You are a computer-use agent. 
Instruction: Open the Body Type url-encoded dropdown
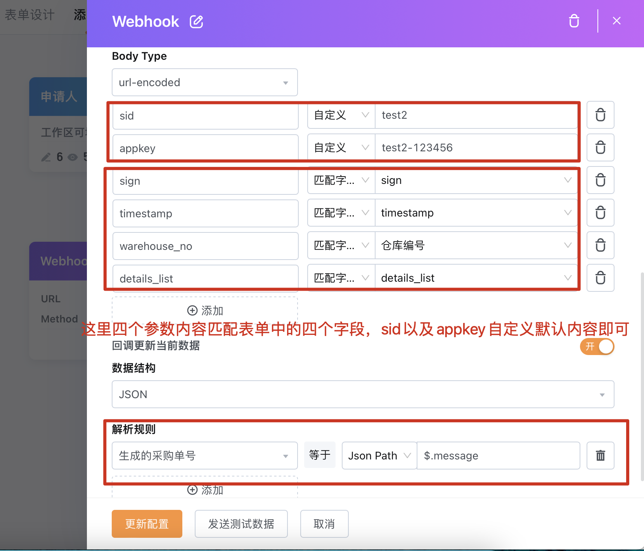coord(205,82)
